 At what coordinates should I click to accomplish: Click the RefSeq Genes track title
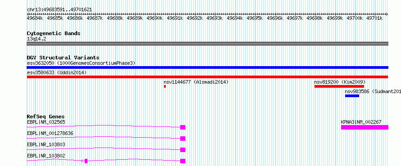tap(46, 117)
